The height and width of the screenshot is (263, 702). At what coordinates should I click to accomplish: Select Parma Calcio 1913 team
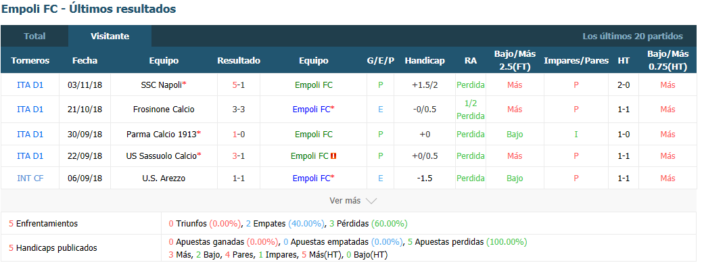pos(162,134)
